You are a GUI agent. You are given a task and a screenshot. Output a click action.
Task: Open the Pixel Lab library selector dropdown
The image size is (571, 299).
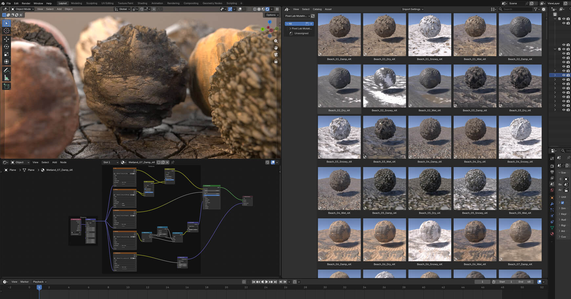pos(297,16)
